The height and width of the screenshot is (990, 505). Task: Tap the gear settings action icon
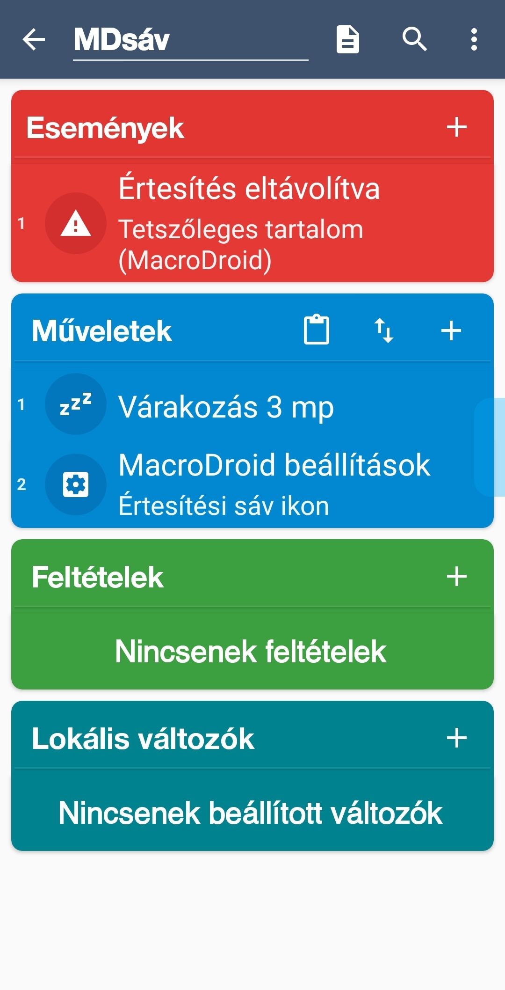(x=76, y=484)
